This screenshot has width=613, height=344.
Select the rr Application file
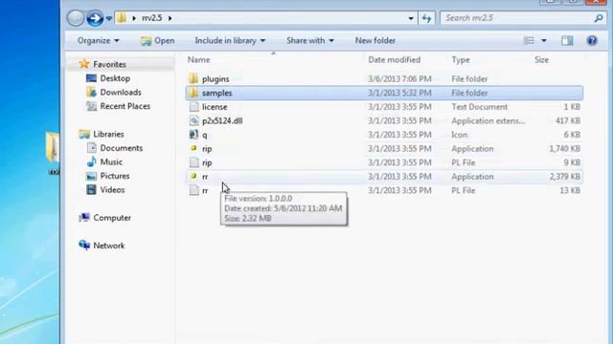pyautogui.click(x=205, y=177)
